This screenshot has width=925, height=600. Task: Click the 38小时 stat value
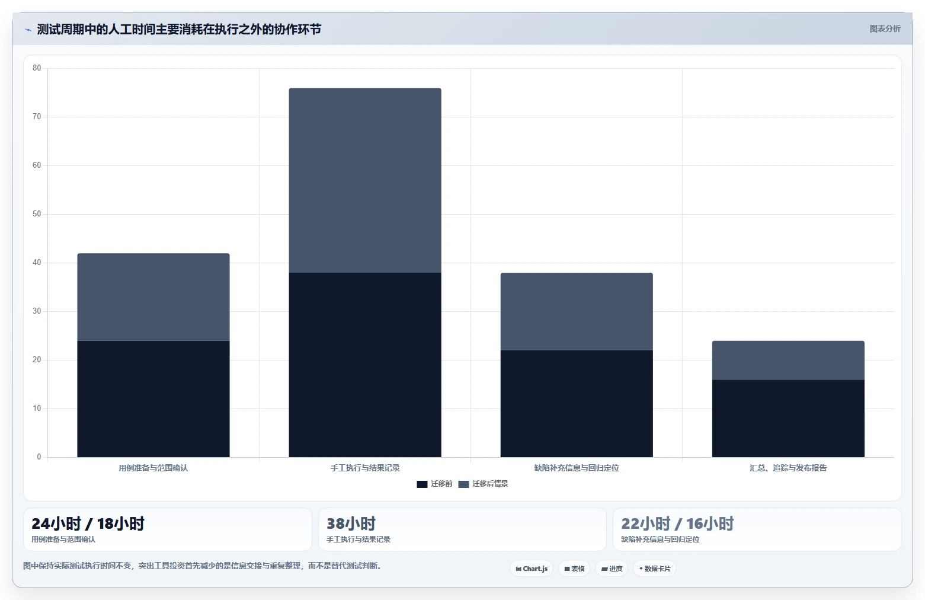pos(351,524)
